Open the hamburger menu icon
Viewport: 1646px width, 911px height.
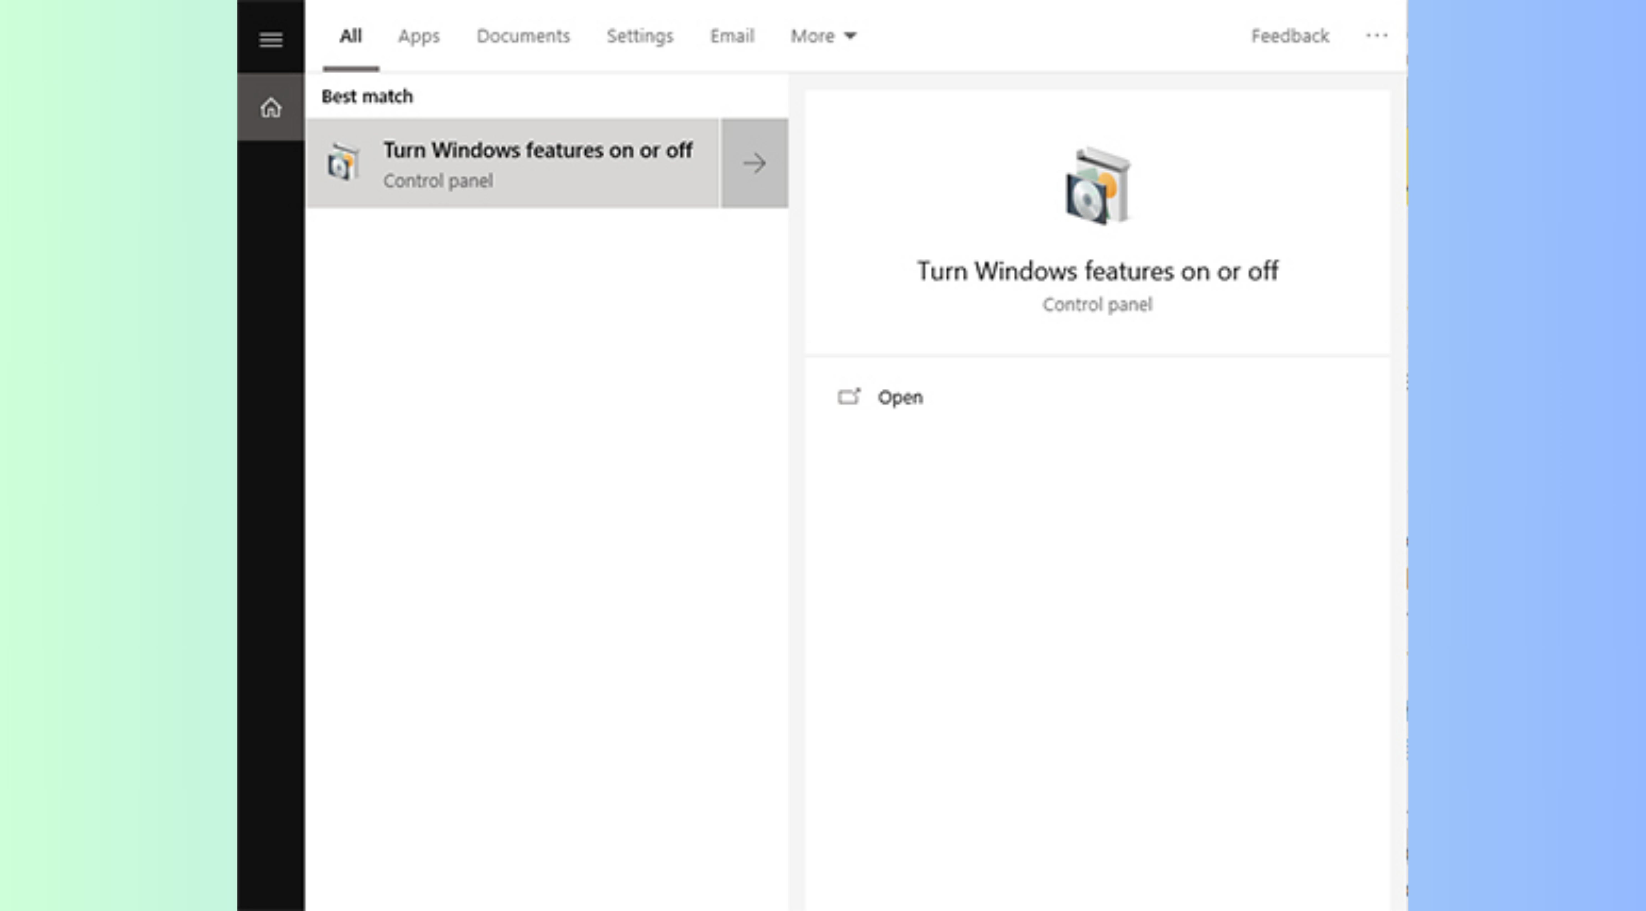pos(271,40)
